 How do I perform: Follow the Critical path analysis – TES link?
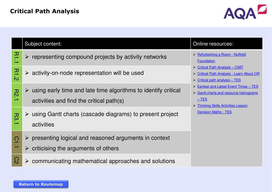pos(219,80)
